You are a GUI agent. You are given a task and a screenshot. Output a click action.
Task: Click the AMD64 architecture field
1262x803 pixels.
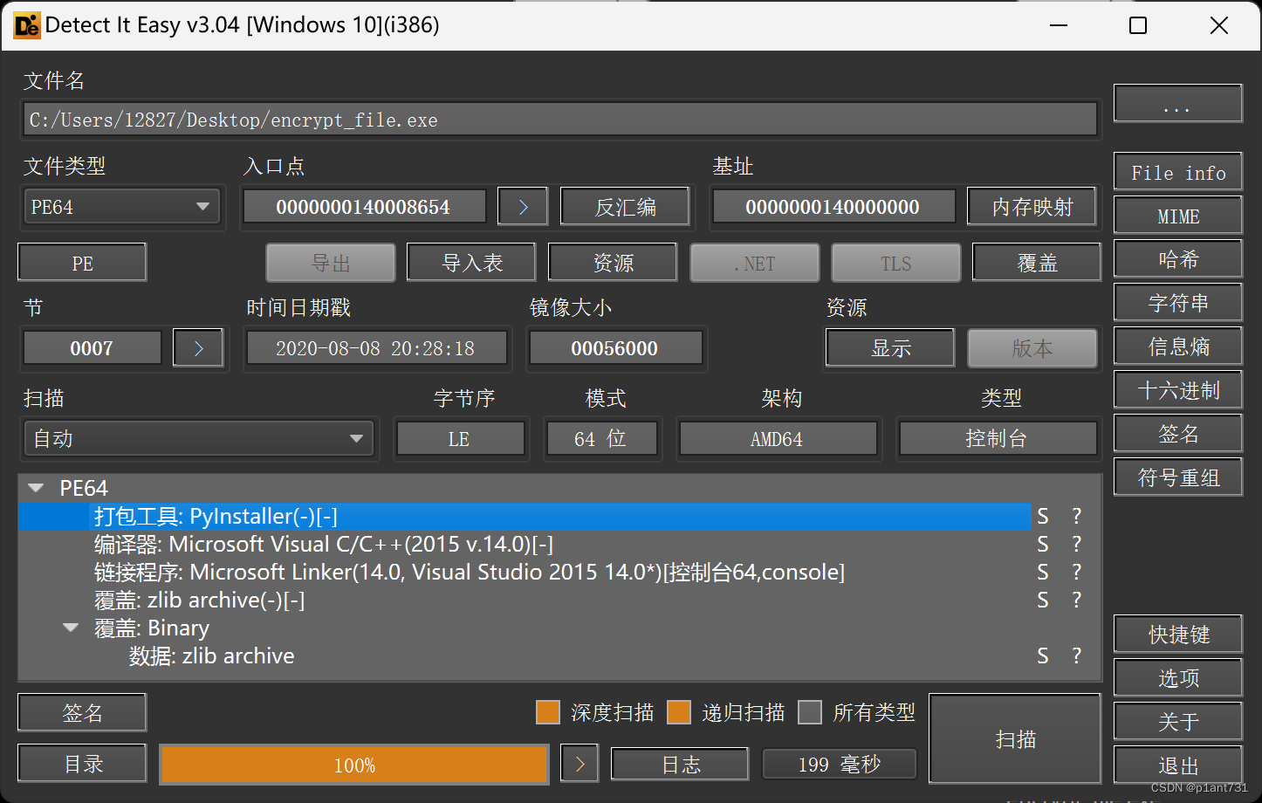tap(778, 438)
